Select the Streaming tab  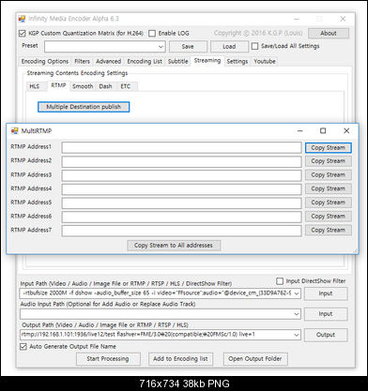(207, 61)
